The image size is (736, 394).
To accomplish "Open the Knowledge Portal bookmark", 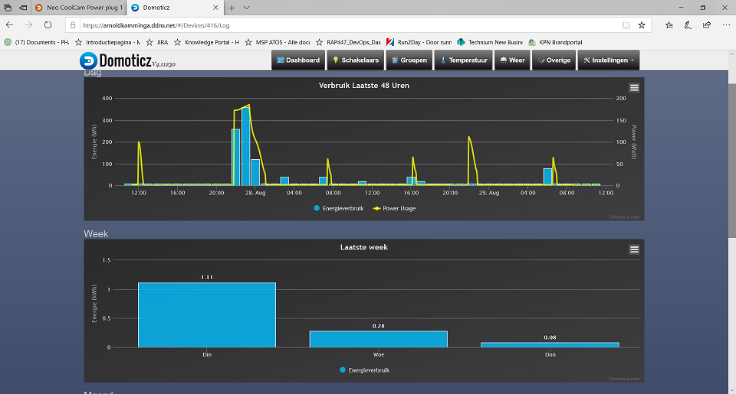I will tap(206, 42).
